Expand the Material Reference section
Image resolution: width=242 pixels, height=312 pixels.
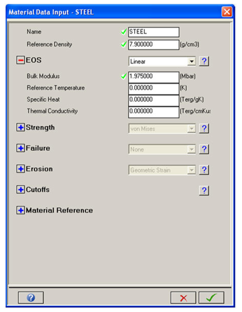(x=21, y=210)
